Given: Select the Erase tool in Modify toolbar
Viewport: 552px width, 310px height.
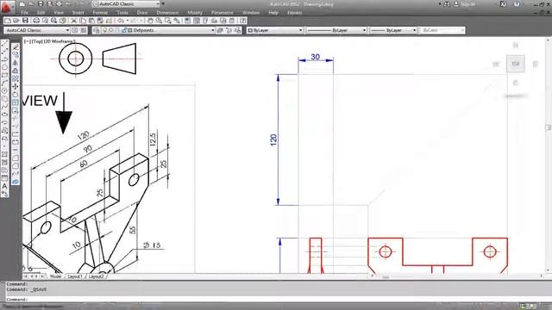Looking at the screenshot, I should pos(16,47).
